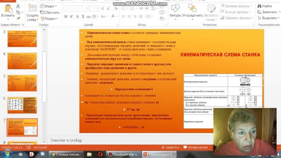
Task: Click the Заметки к слайду notes field
Action: coord(130,140)
